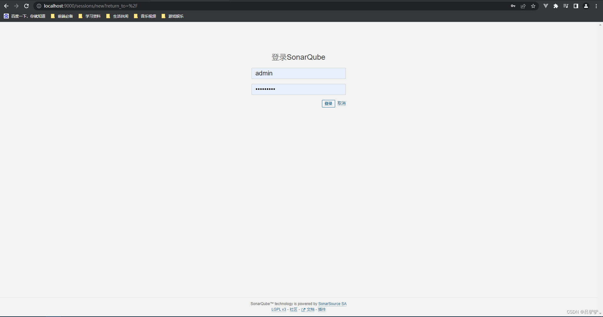This screenshot has width=603, height=317.
Task: Open the media control playlist icon
Action: click(x=566, y=6)
